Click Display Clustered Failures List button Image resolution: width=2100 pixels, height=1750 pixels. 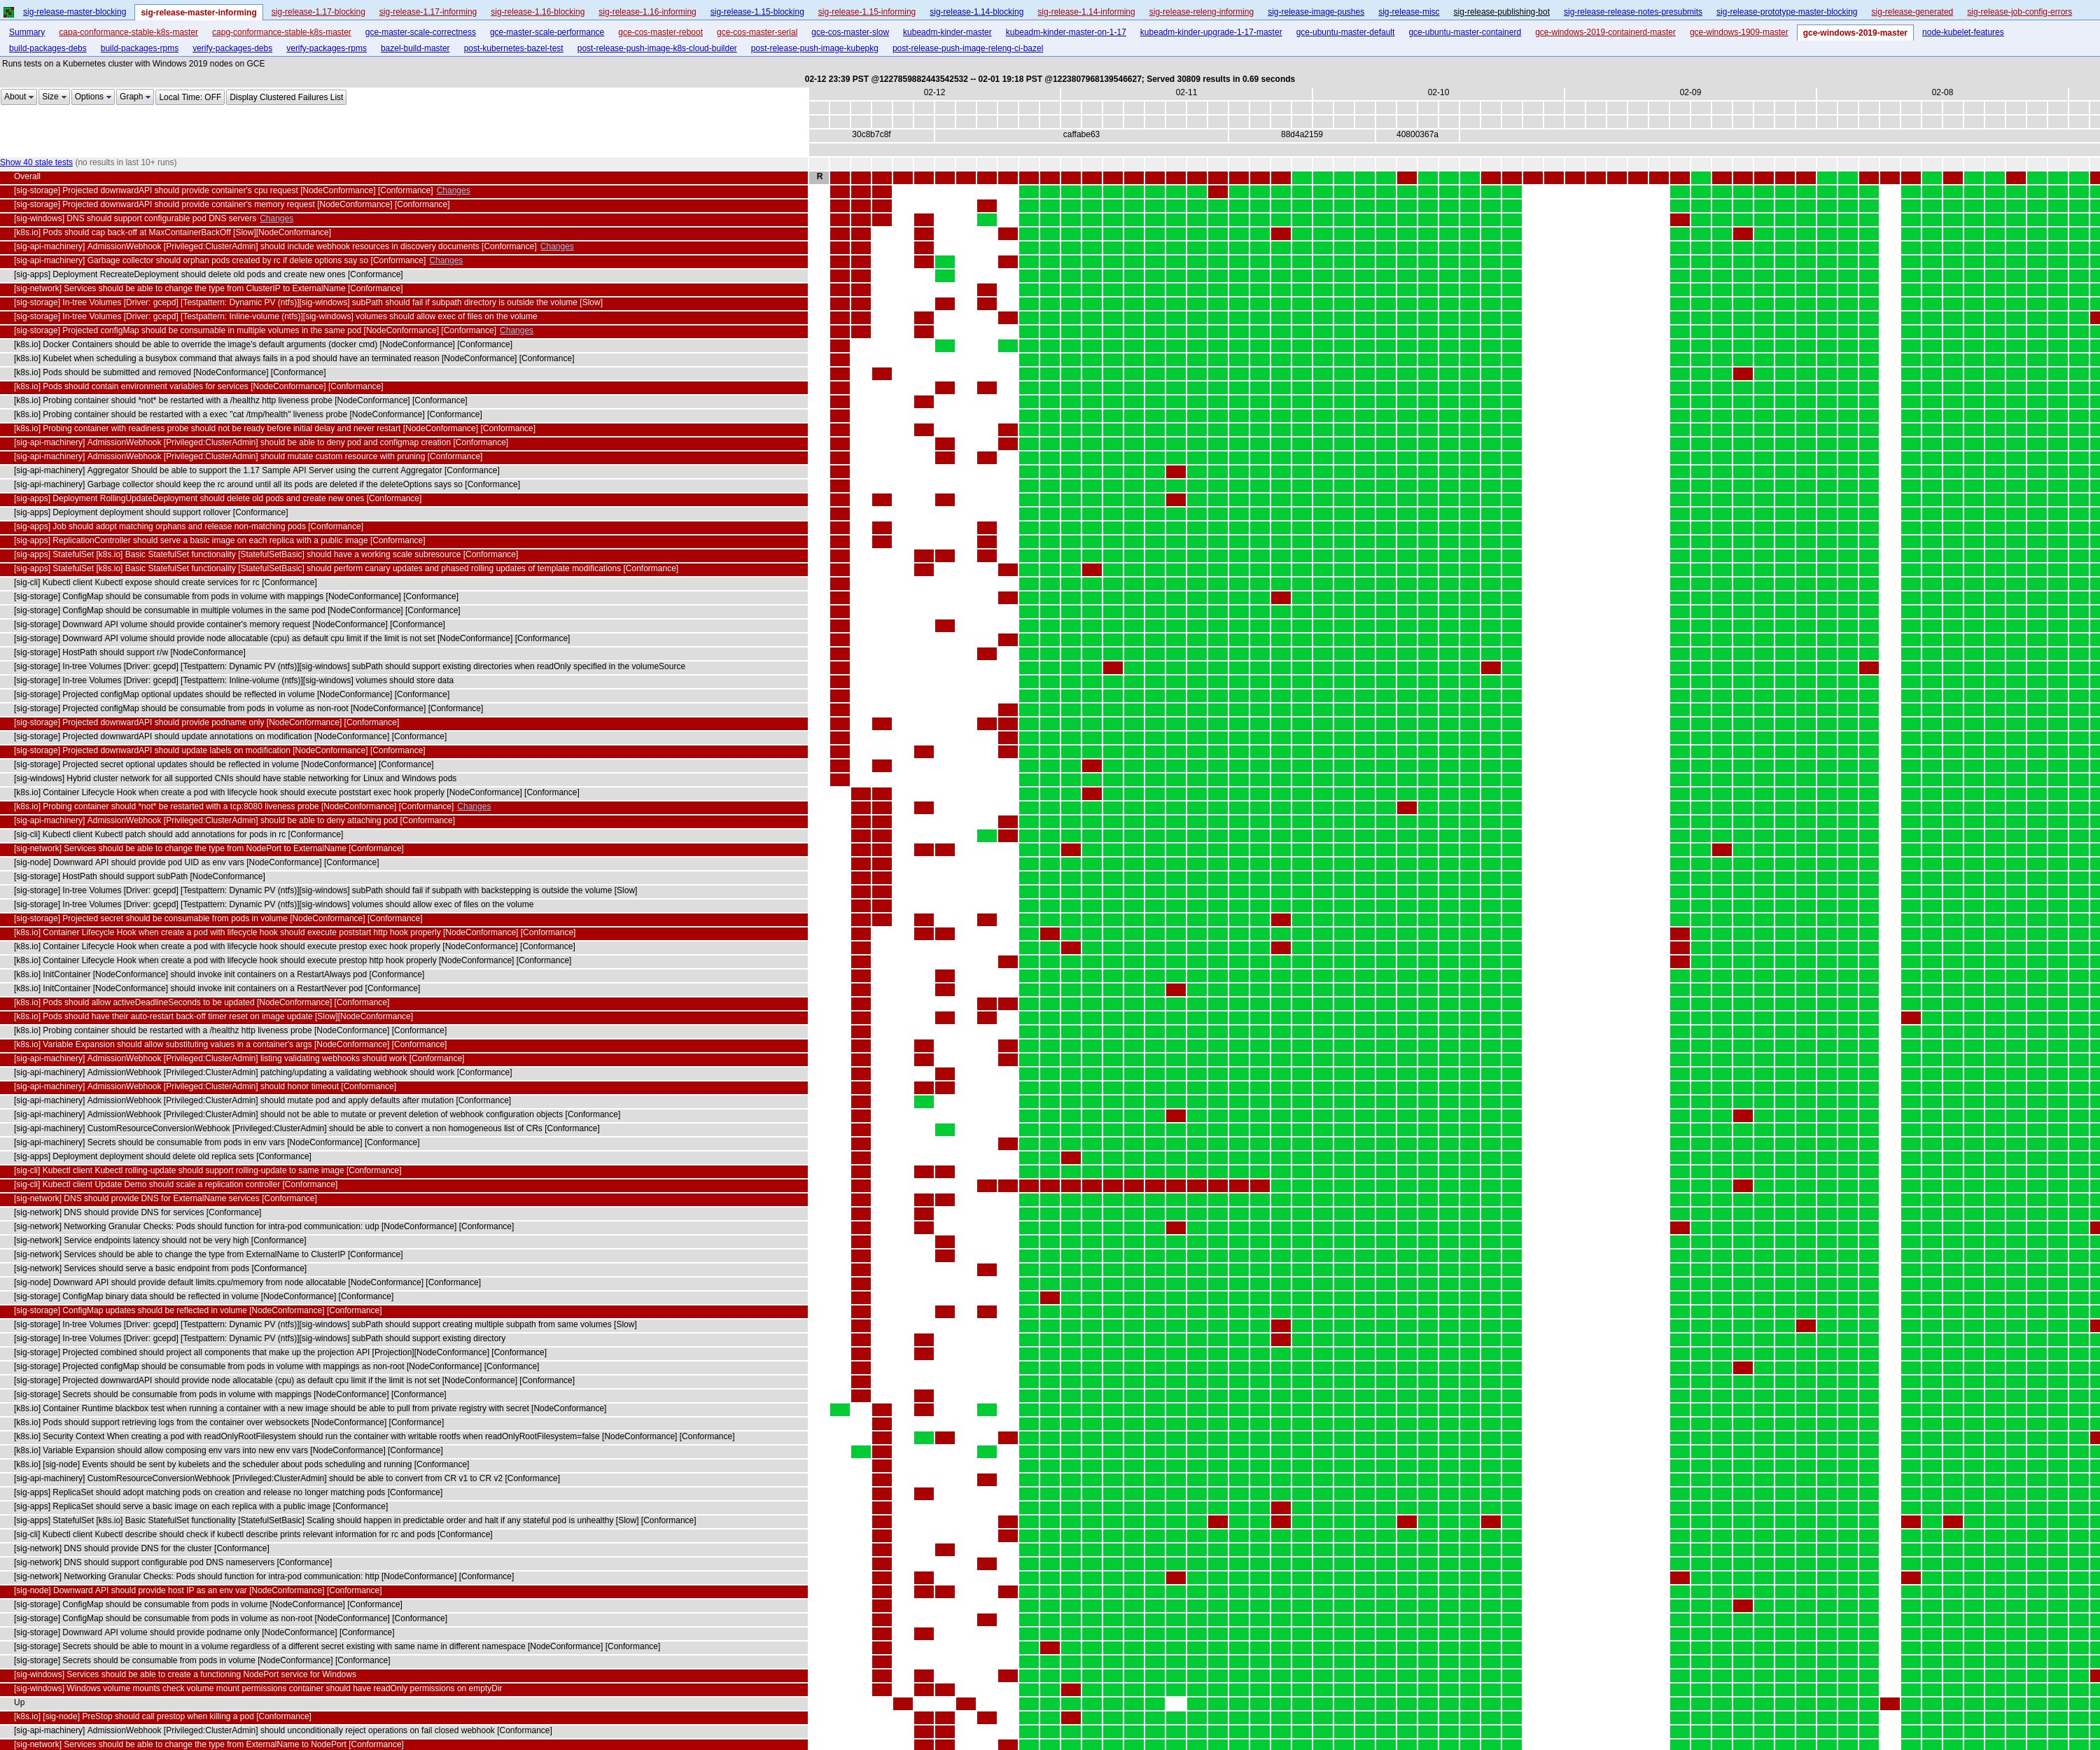[x=286, y=97]
